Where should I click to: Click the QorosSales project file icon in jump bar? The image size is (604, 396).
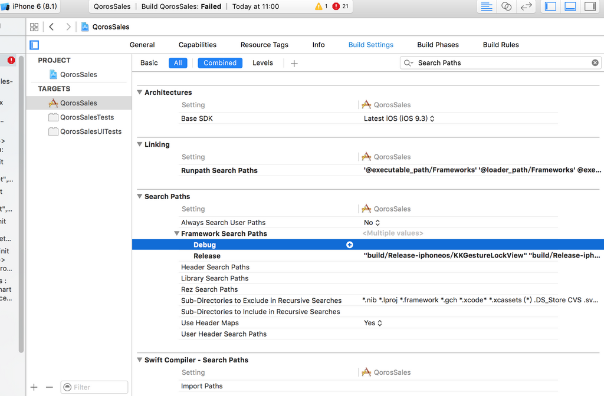[85, 27]
